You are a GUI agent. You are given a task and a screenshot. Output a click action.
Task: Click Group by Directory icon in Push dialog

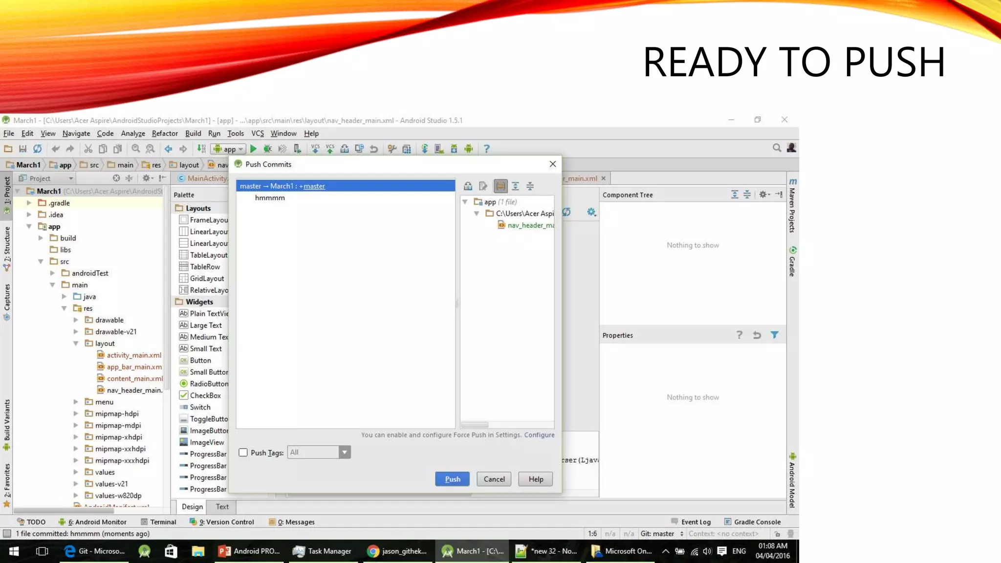(500, 186)
